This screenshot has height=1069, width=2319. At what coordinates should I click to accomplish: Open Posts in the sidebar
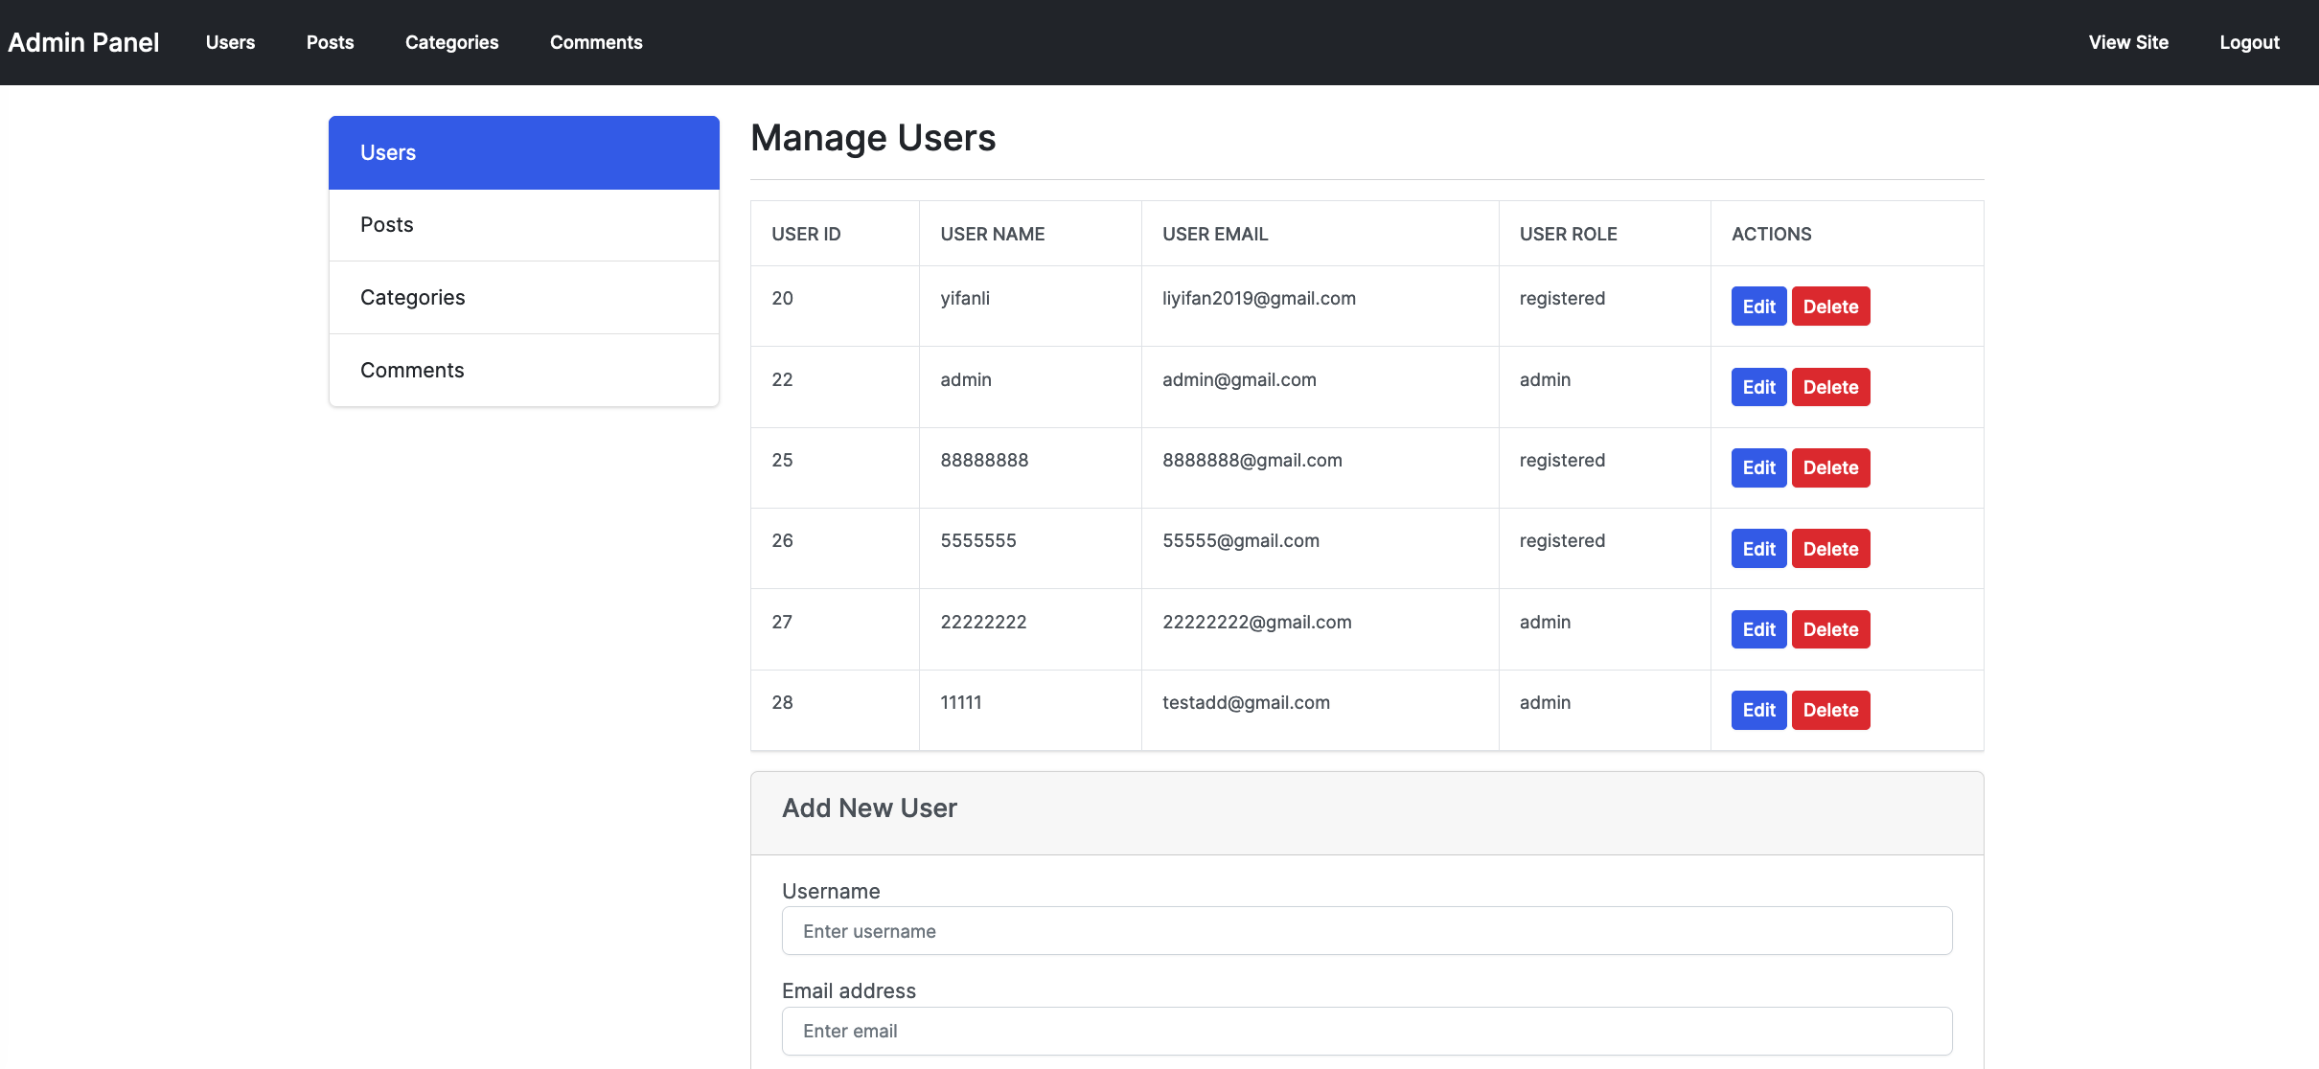pyautogui.click(x=523, y=225)
